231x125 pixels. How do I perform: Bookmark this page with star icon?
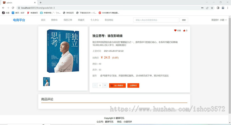tap(212, 8)
